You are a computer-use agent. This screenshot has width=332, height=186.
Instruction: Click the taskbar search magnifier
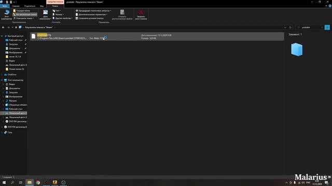click(x=12, y=182)
